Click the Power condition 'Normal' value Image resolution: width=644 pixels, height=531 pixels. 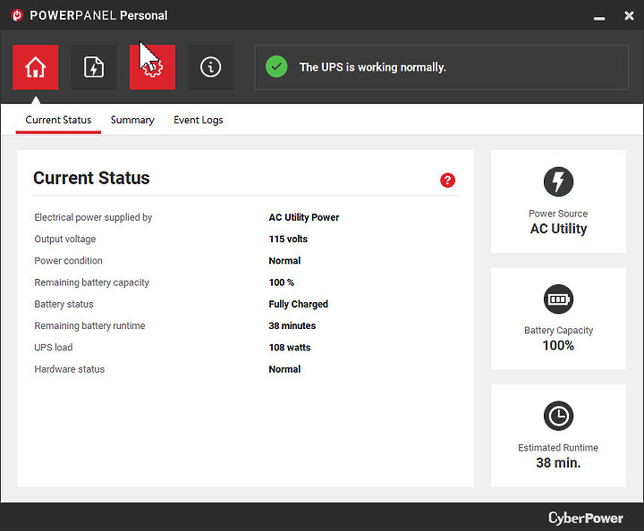tap(284, 260)
